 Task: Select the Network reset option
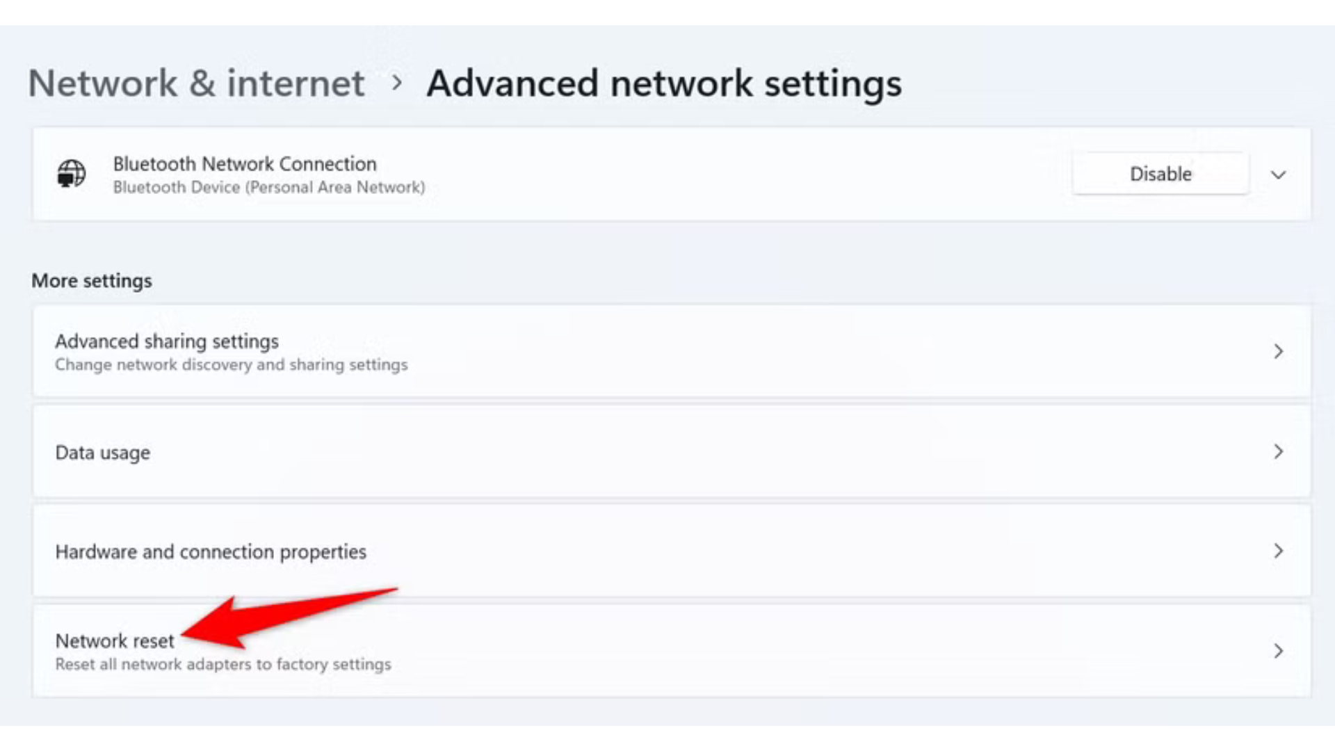pyautogui.click(x=115, y=640)
